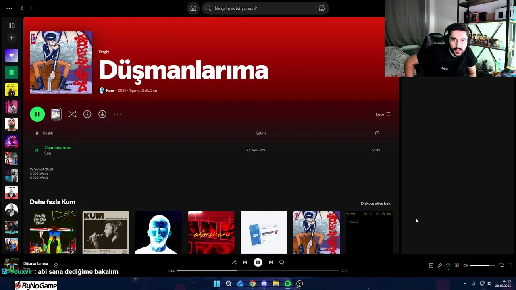Open Windows taskbar search
The width and height of the screenshot is (516, 290).
coord(229,284)
